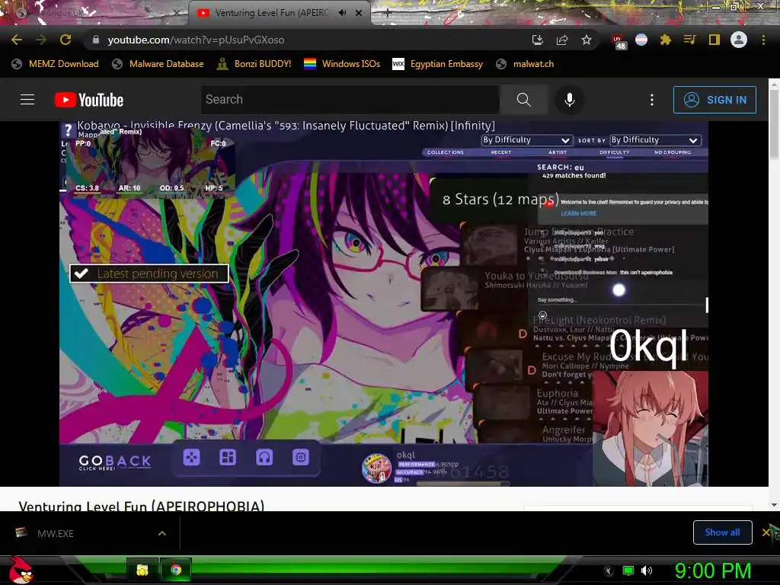This screenshot has height=585, width=780.
Task: Share this page from the address bar
Action: coord(562,40)
